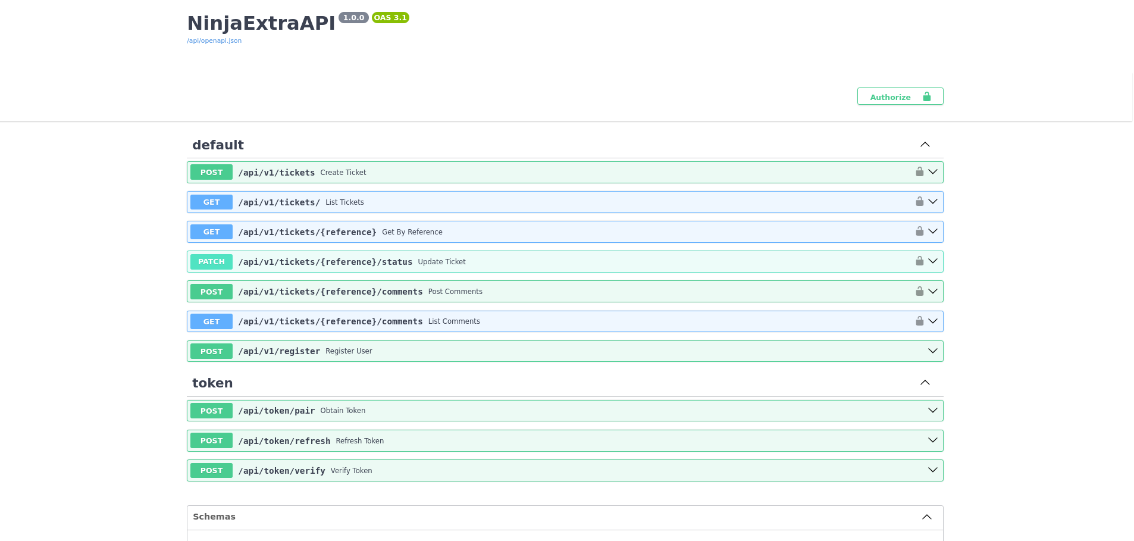Click the 'Get By Reference' description text
The image size is (1134, 541).
[x=412, y=232]
